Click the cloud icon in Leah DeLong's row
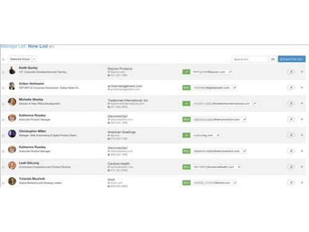Image resolution: width=309 pixels, height=232 pixels. tap(291, 166)
